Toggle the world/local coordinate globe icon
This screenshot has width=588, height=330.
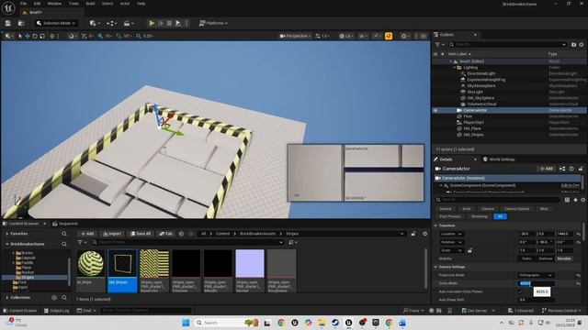(52, 36)
